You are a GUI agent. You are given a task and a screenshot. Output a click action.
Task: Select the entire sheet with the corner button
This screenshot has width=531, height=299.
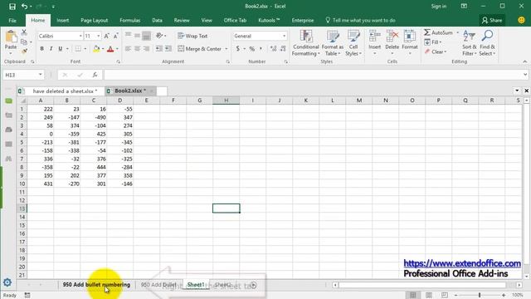tap(22, 100)
